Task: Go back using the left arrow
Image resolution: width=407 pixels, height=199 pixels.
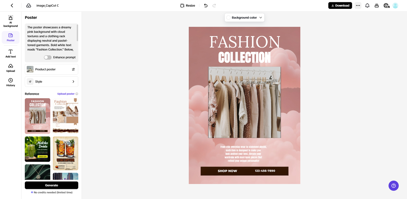Action: [12, 5]
